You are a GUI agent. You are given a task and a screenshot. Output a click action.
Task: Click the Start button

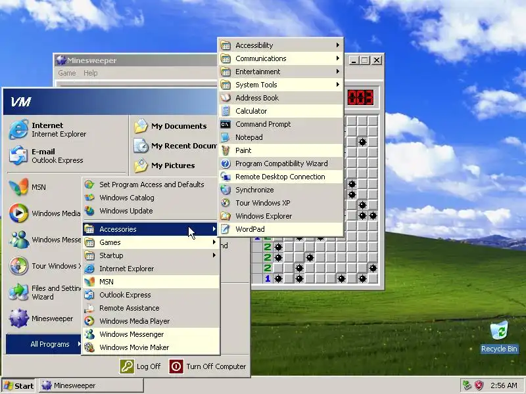point(18,385)
